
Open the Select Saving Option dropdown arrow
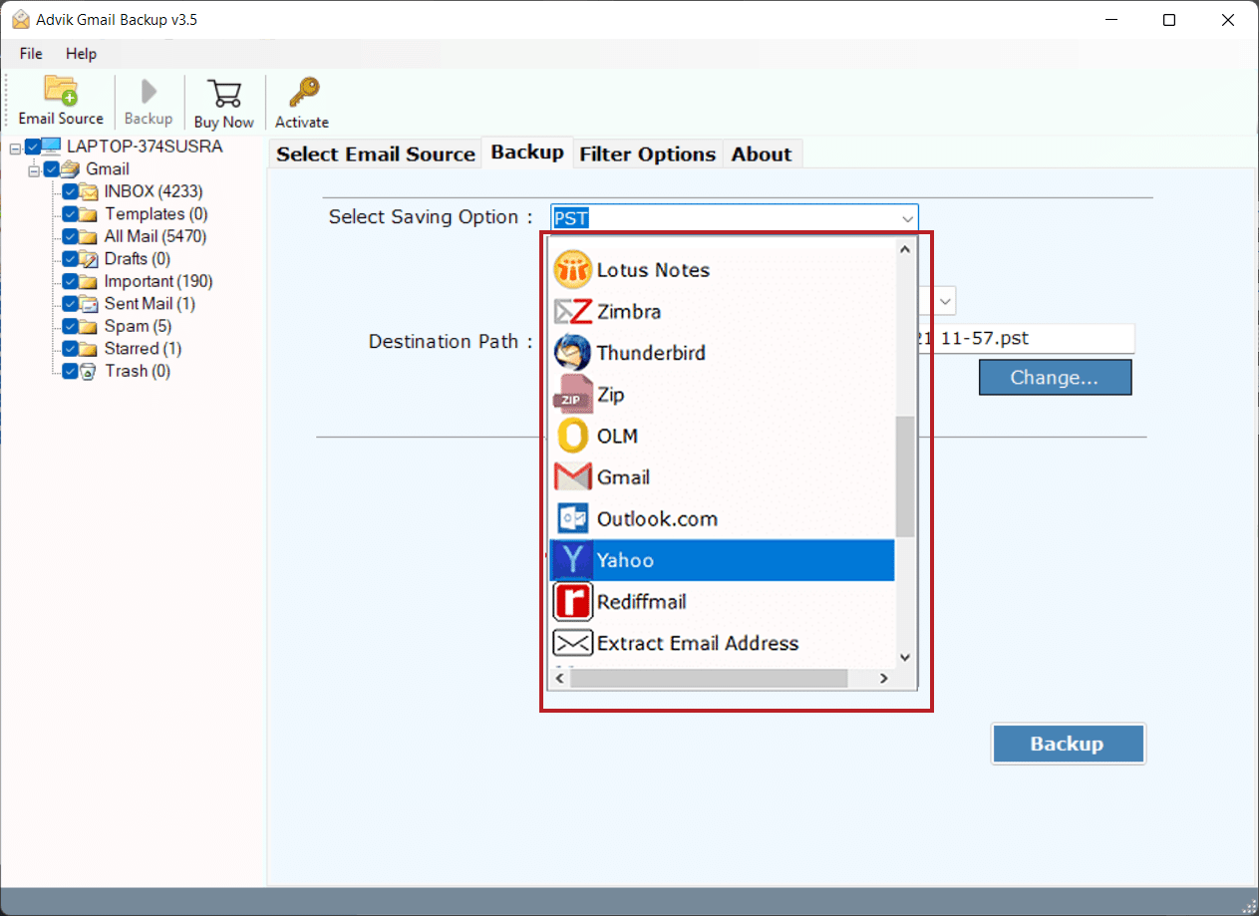tap(907, 218)
